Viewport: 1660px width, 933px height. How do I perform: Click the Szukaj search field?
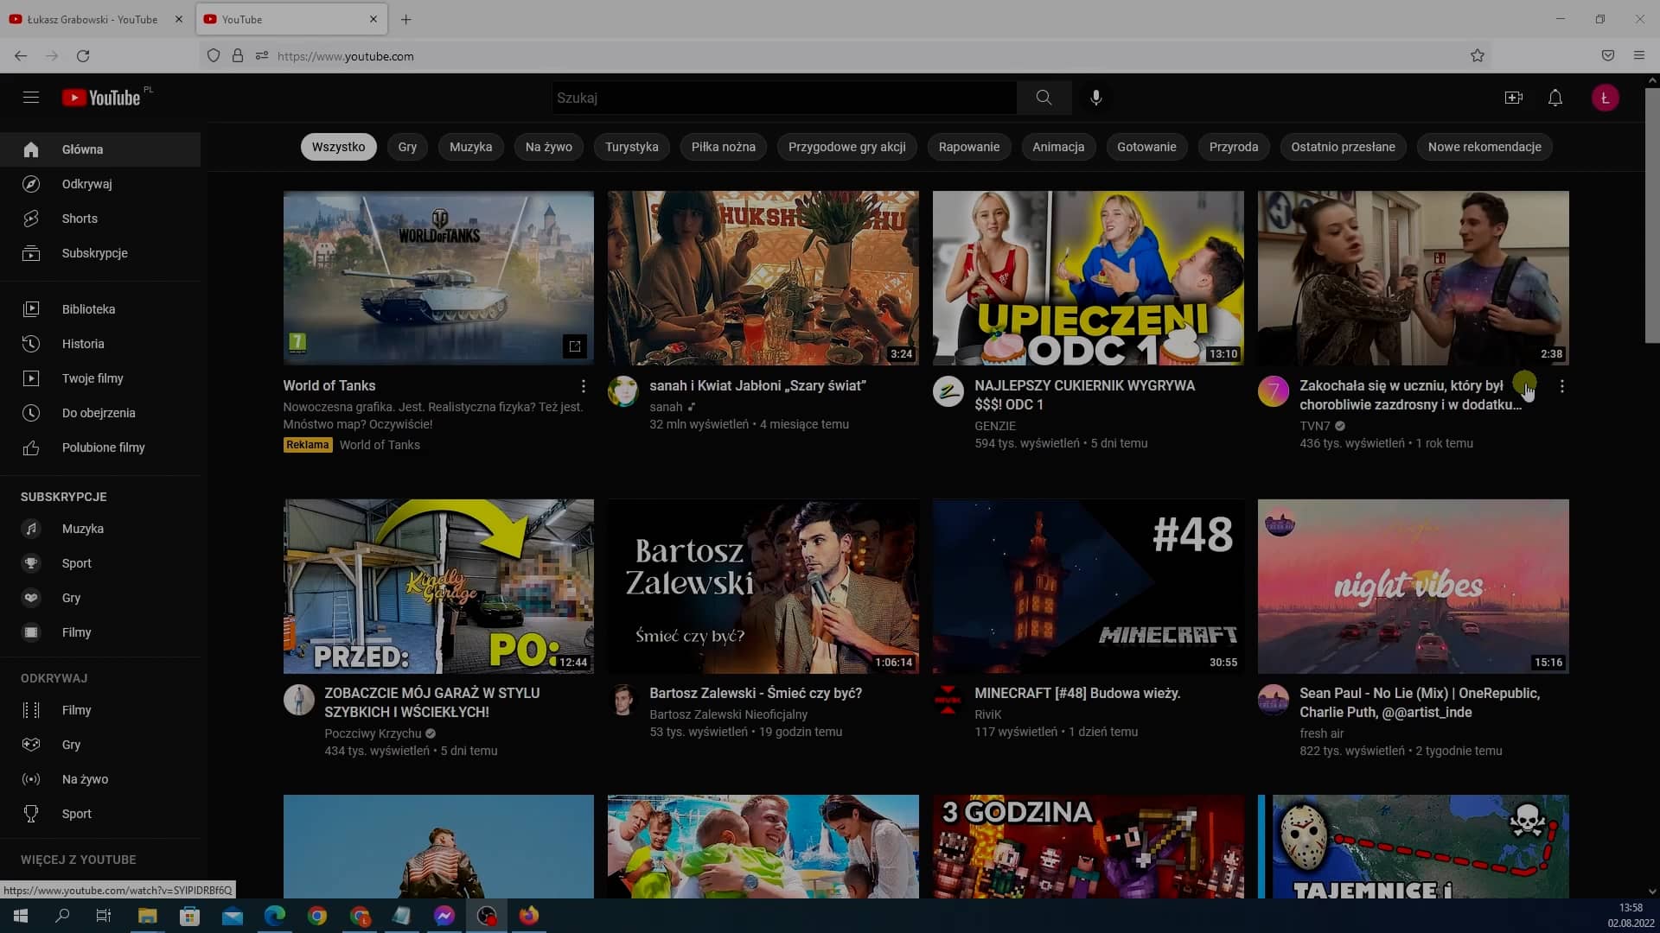[x=782, y=98]
